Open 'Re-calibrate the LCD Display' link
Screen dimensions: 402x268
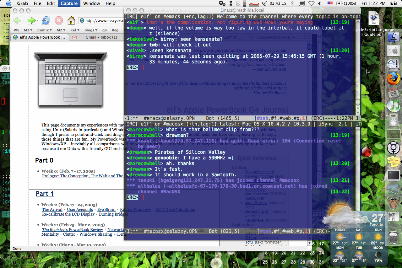(68, 214)
